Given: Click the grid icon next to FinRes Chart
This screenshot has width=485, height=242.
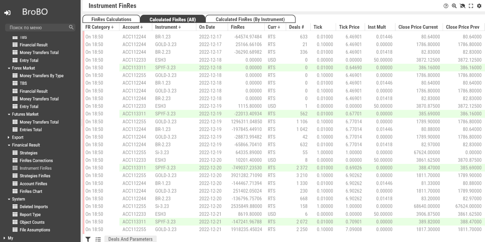Looking at the screenshot, I should 15,191.
